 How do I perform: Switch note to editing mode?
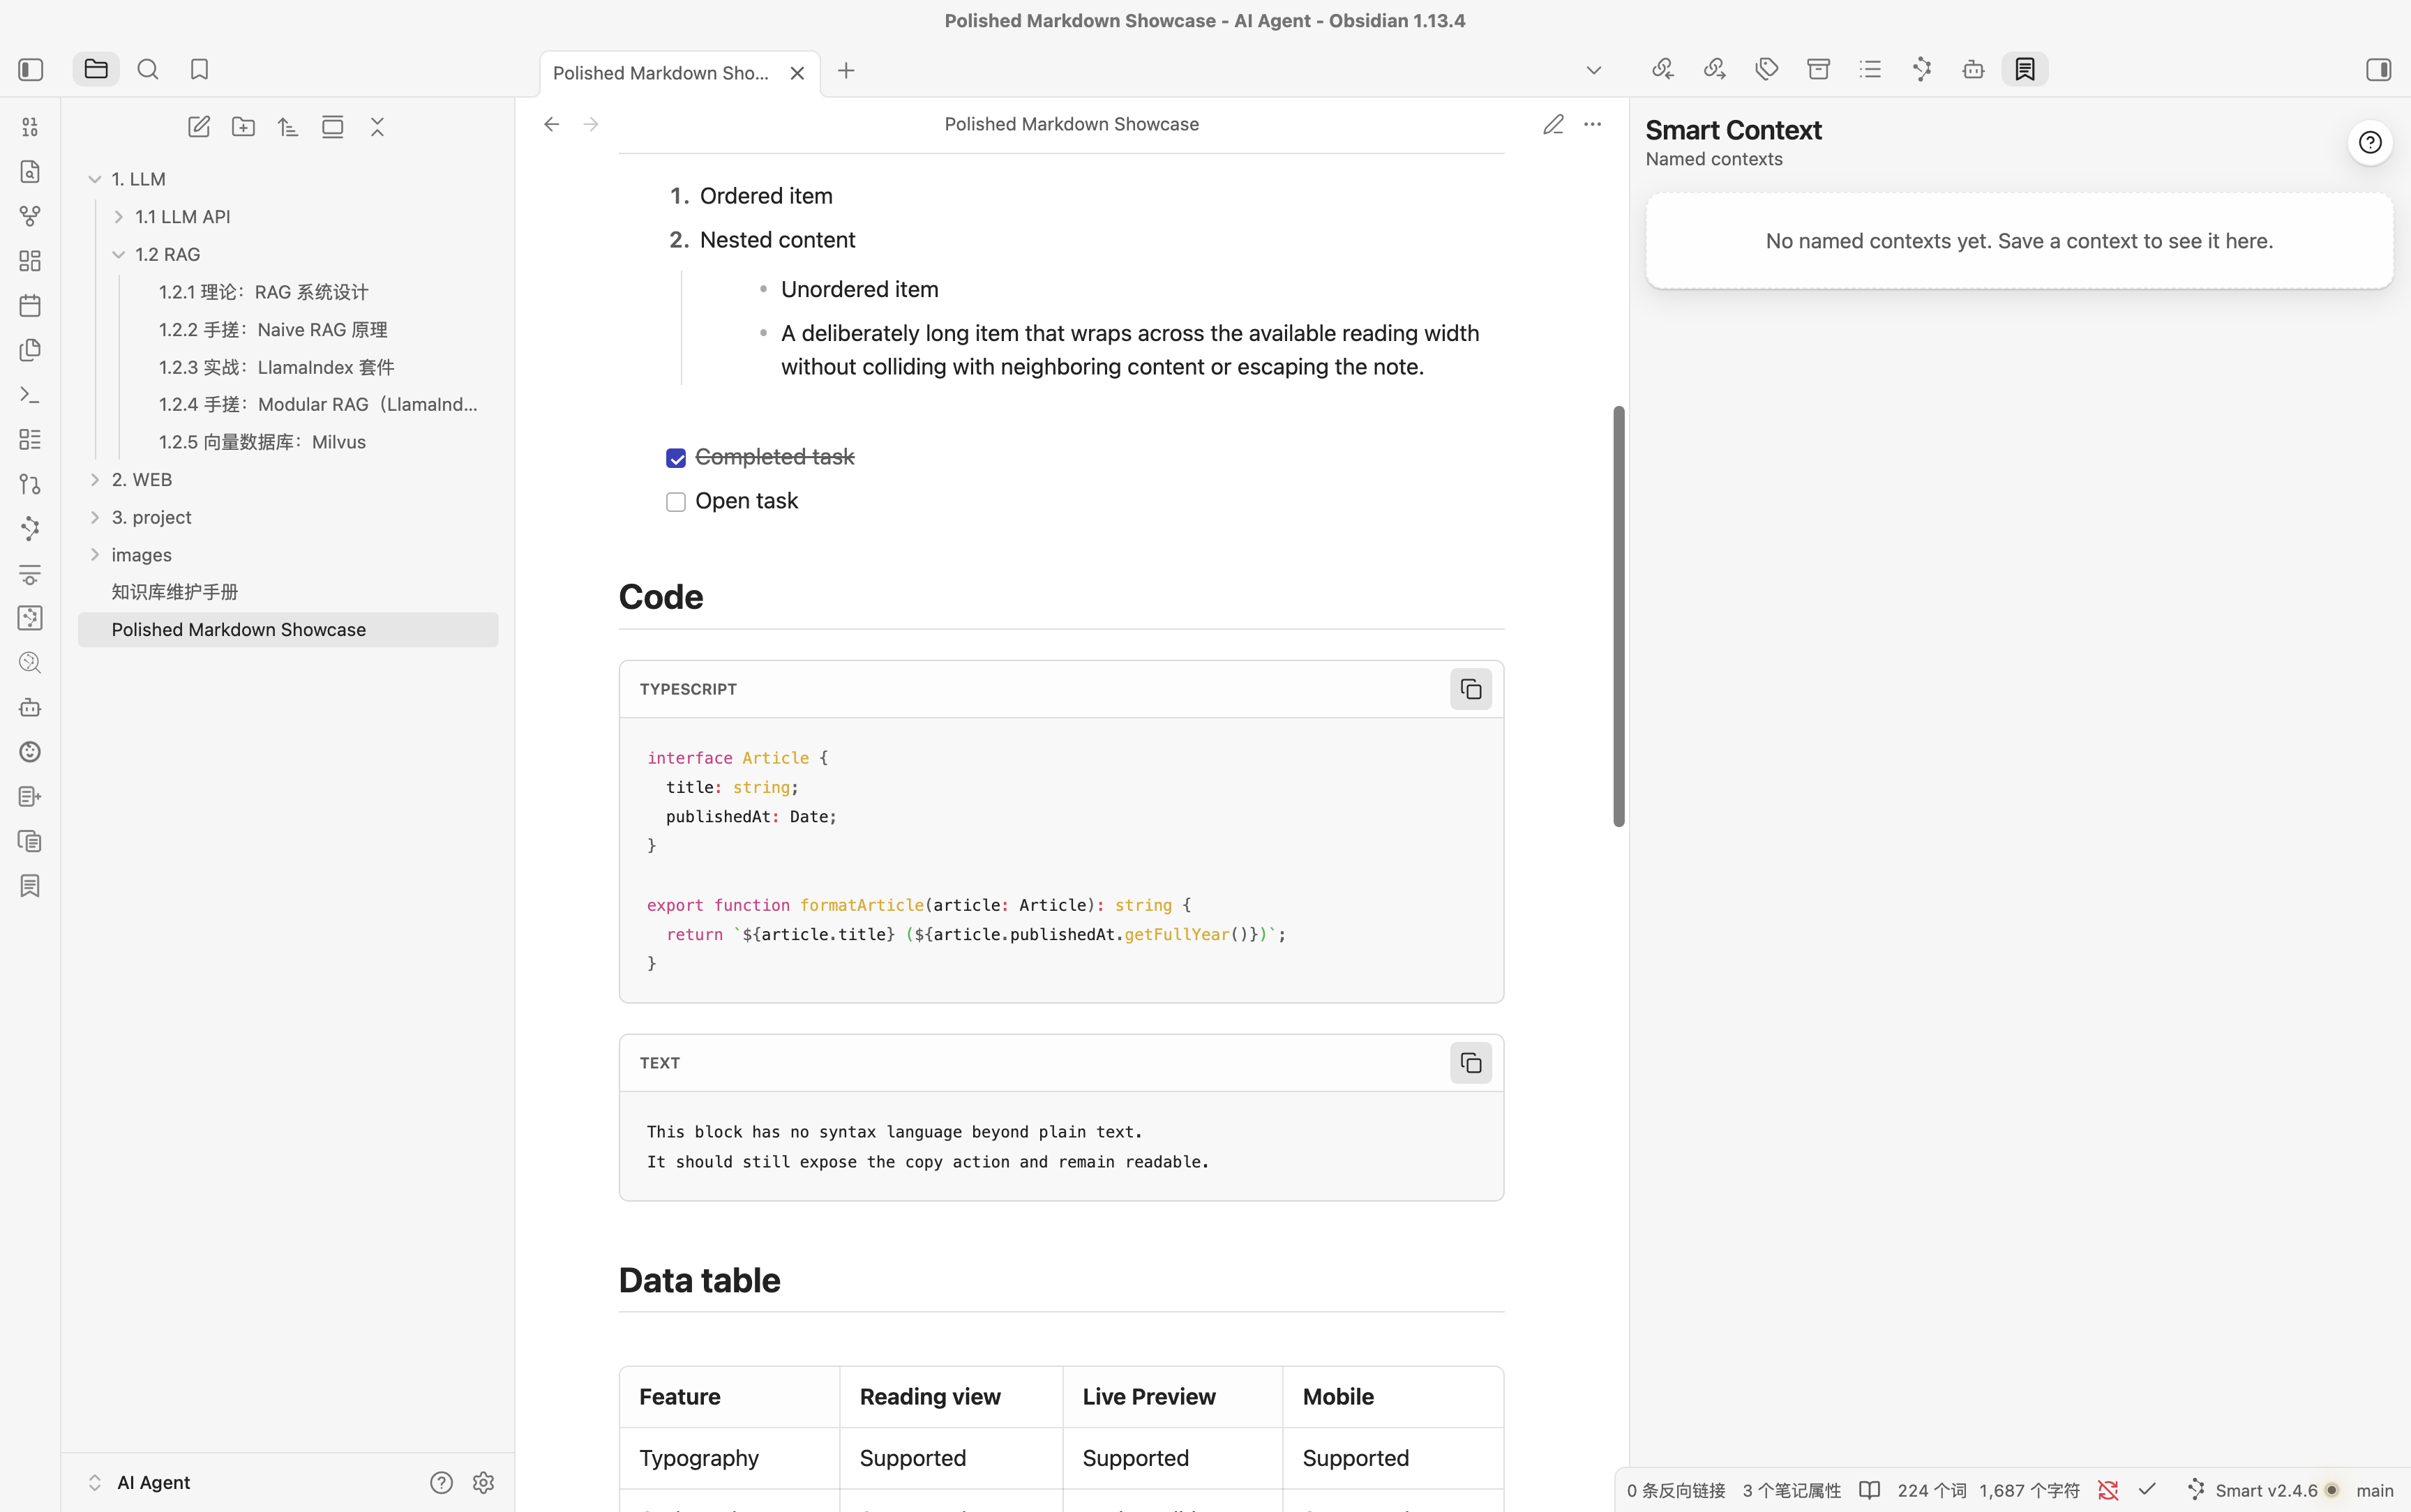coord(1553,125)
